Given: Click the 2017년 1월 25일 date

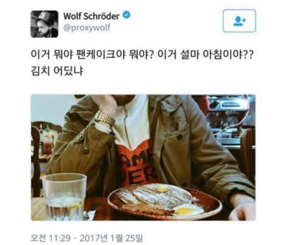Looking at the screenshot, I should coord(111,238).
